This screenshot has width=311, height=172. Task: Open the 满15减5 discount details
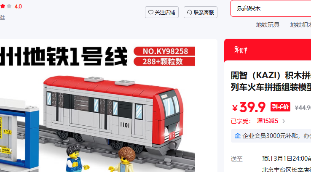(267, 121)
